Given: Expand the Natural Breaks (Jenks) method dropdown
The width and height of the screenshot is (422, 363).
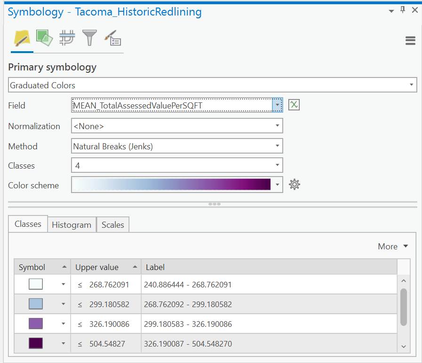Looking at the screenshot, I should [177, 146].
